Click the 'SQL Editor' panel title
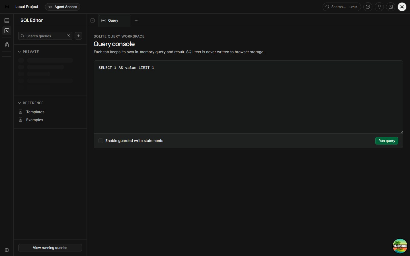This screenshot has width=410, height=256. click(32, 20)
